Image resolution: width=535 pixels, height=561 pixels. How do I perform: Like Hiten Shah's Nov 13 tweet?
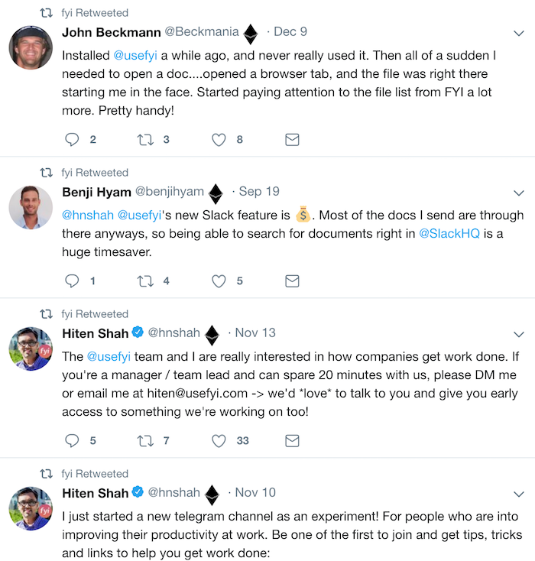click(219, 441)
